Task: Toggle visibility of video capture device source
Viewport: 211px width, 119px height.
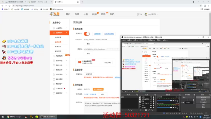Action: 151,99
